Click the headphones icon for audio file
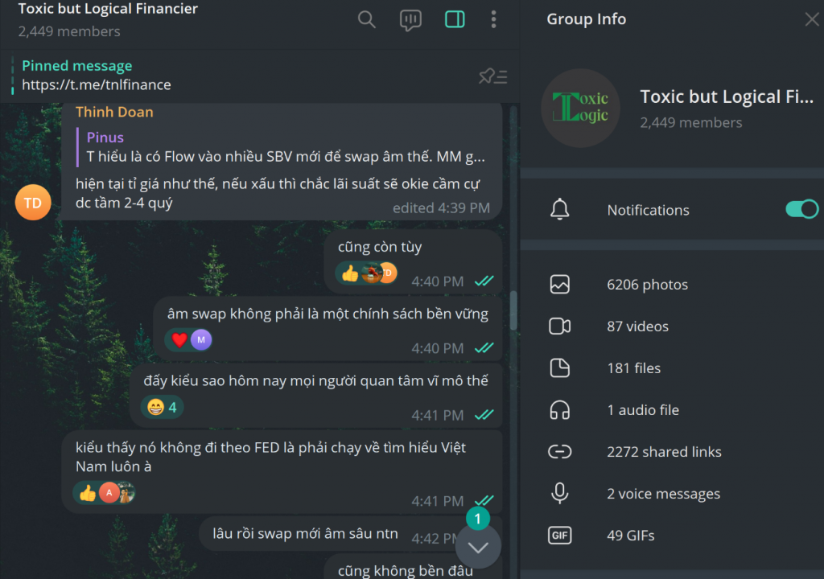824x579 pixels. 559,410
